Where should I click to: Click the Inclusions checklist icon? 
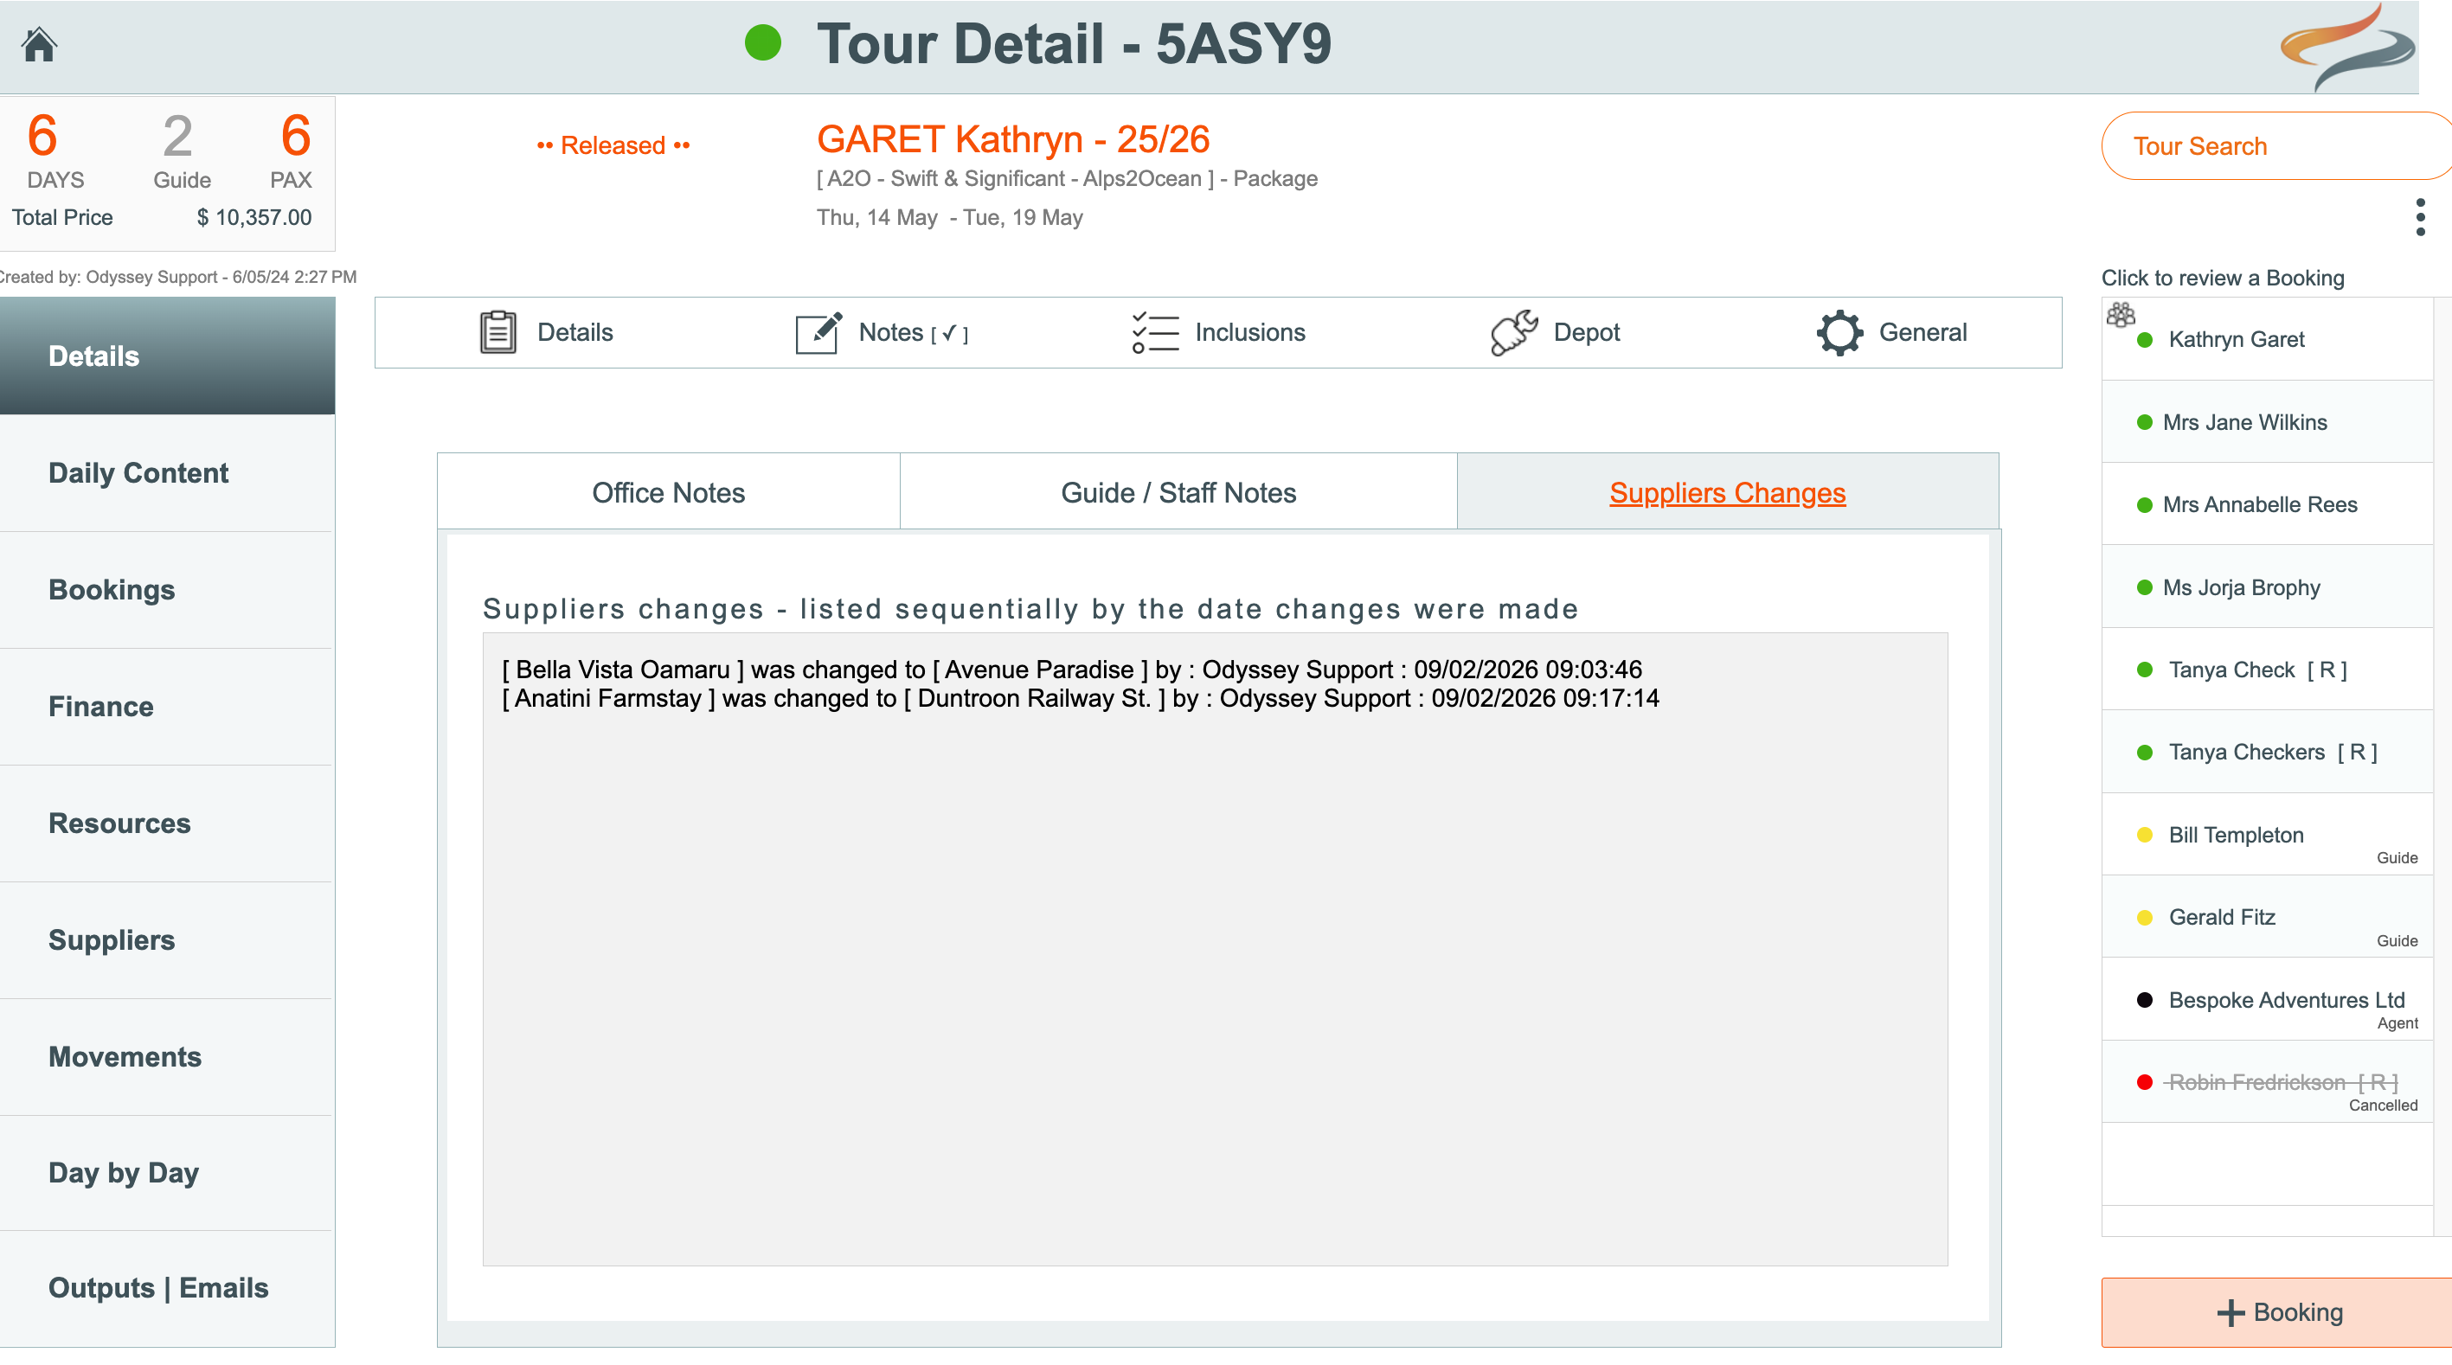point(1154,332)
